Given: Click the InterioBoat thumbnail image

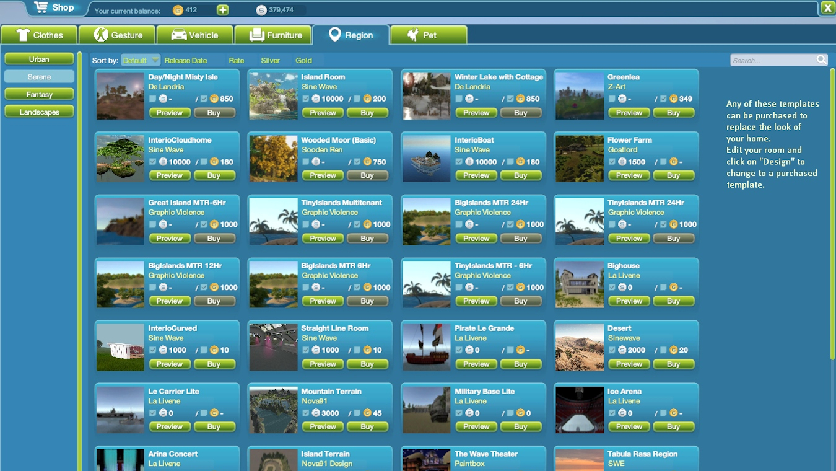Looking at the screenshot, I should point(427,159).
